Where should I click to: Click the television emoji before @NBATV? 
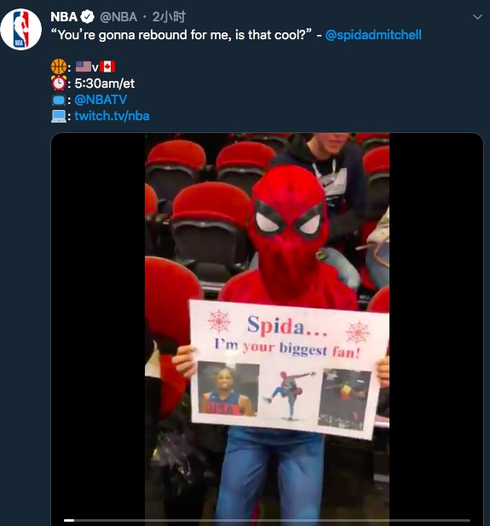click(x=59, y=100)
